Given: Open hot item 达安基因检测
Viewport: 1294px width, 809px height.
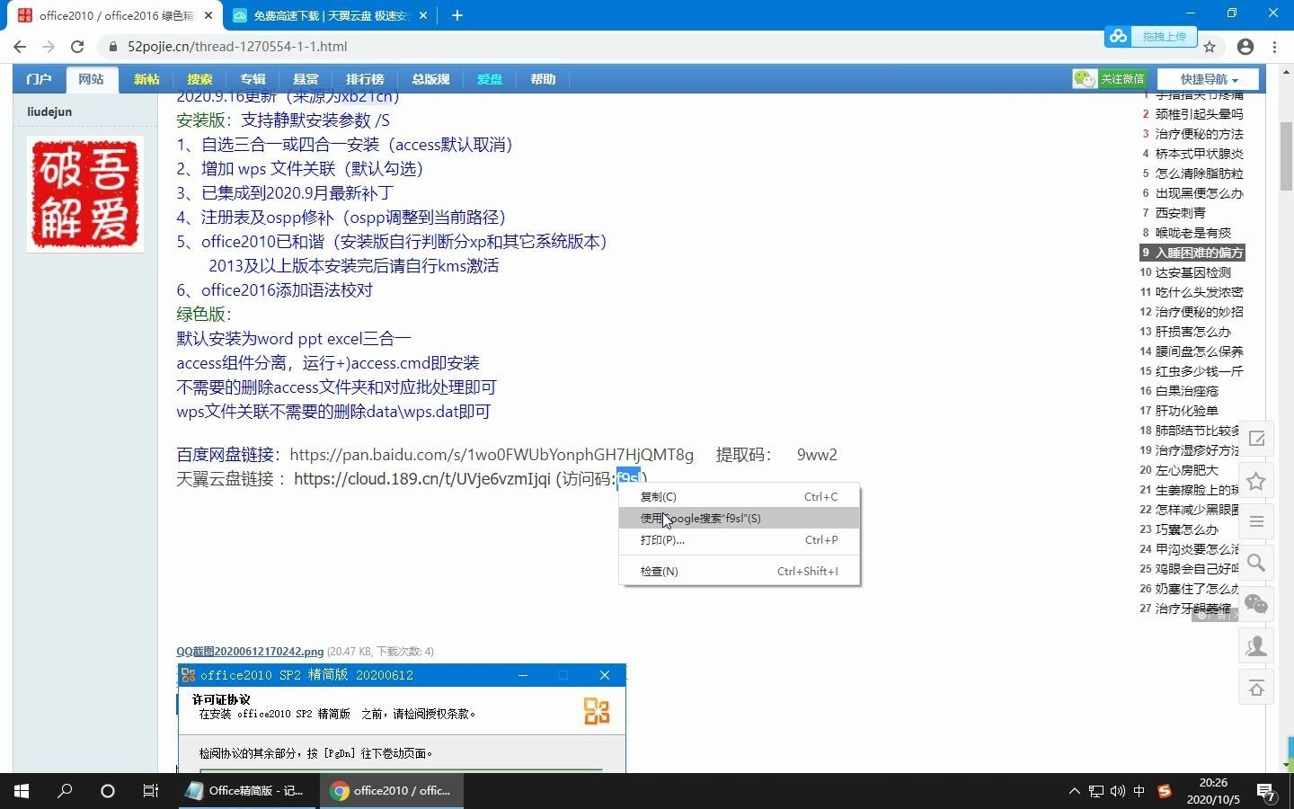Looking at the screenshot, I should click(1192, 272).
